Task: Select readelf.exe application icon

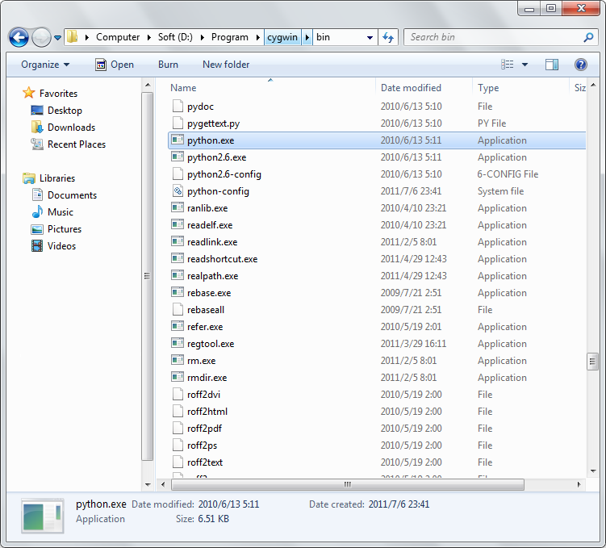Action: pos(178,225)
